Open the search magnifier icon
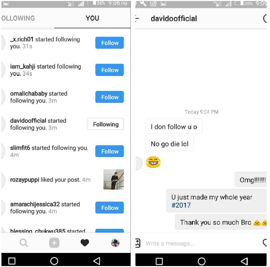Viewport: 270px width, 267px height. coord(24,243)
